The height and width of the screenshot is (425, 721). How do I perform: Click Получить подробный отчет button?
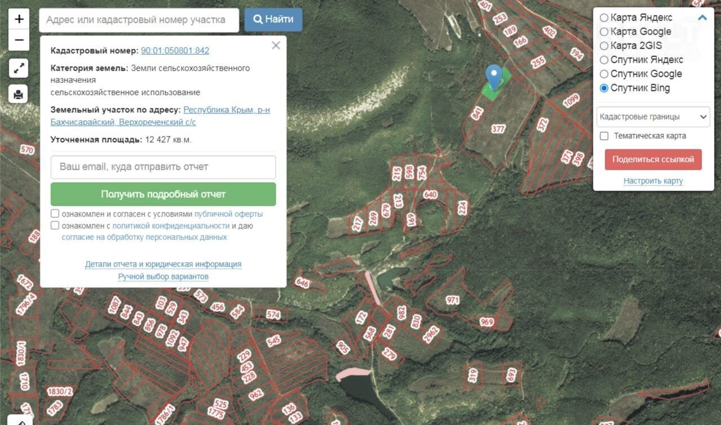click(x=163, y=194)
